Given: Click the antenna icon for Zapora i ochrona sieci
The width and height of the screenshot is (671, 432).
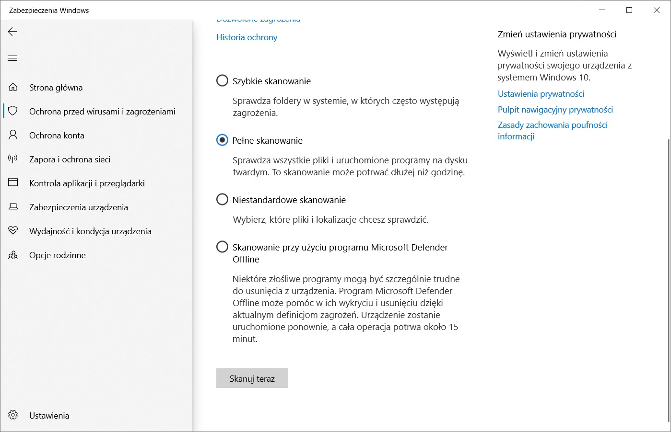Looking at the screenshot, I should point(13,159).
